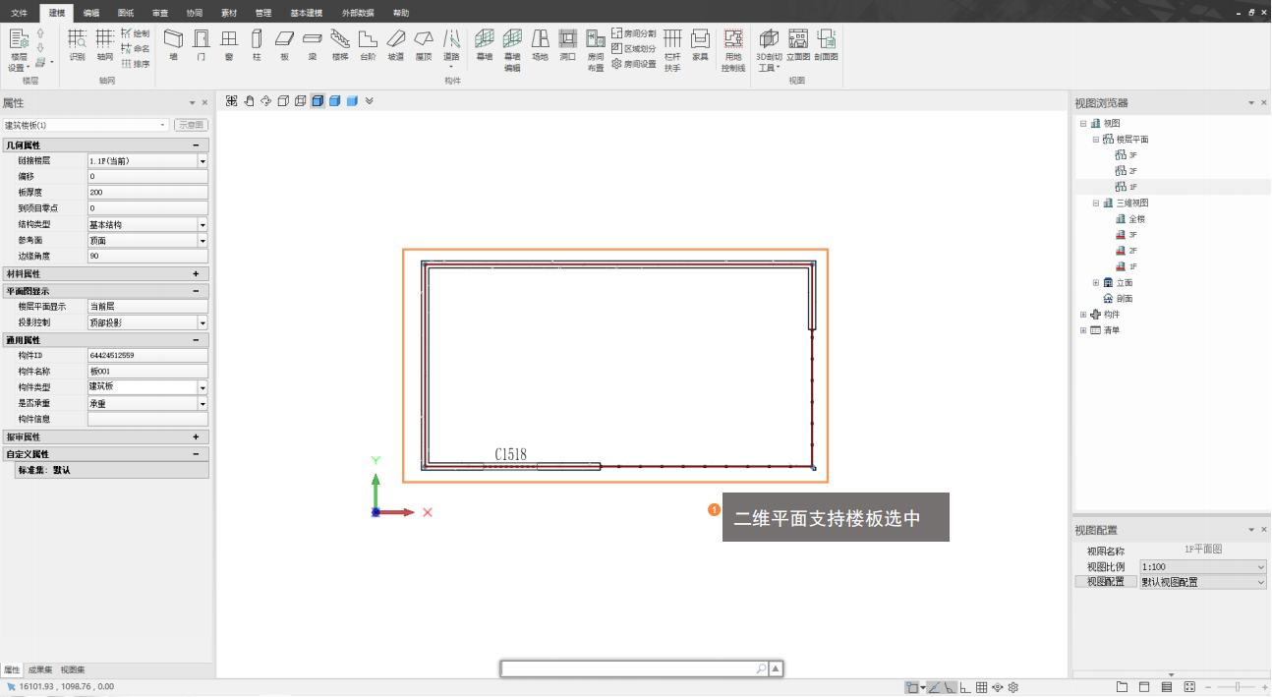
Task: Click the 房间设置 button
Action: pos(634,63)
